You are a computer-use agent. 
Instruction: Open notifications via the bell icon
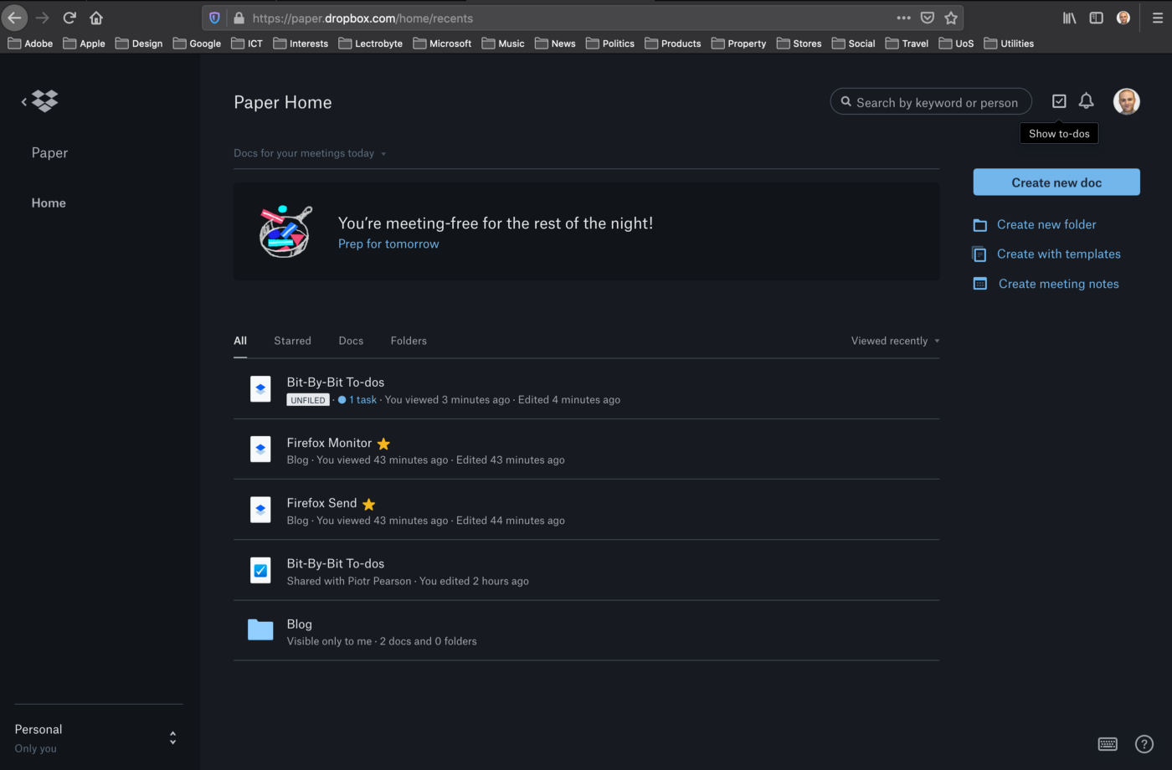pos(1086,100)
